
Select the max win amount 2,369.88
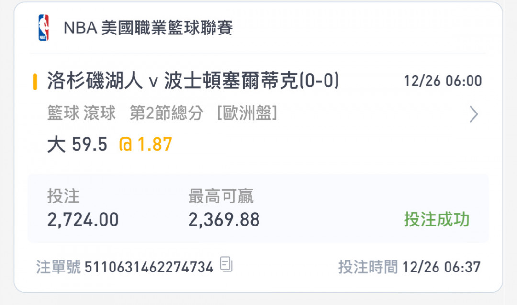pyautogui.click(x=224, y=220)
